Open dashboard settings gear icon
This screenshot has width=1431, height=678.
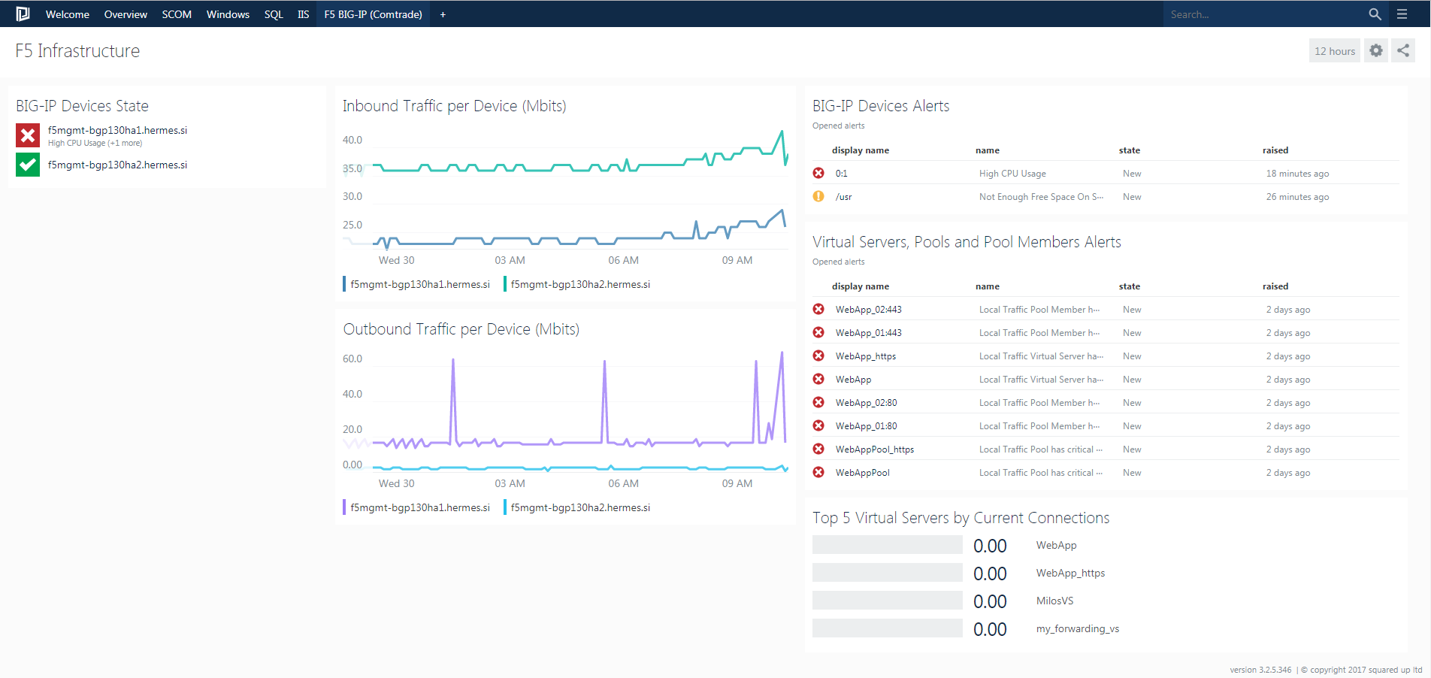coord(1375,50)
